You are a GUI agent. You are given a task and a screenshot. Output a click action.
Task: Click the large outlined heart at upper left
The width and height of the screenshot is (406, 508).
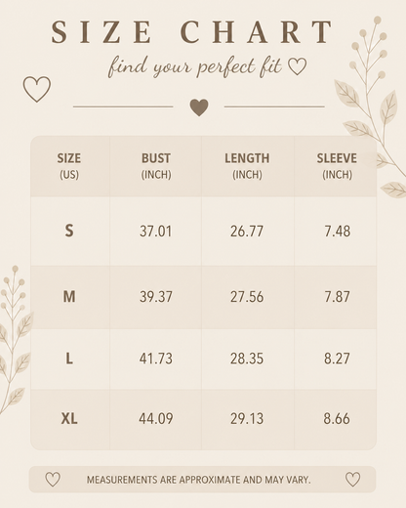[37, 89]
